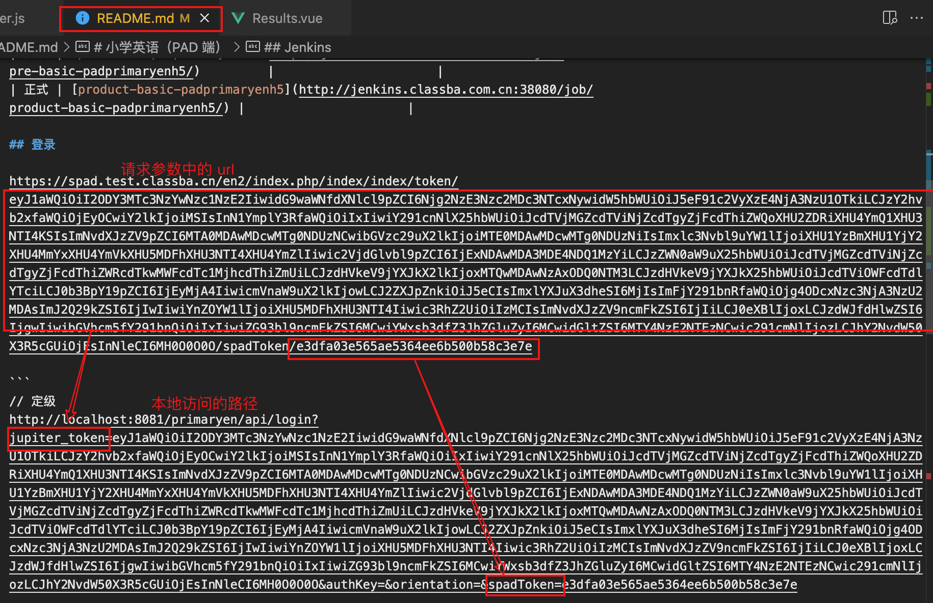Click the ADME.md breadcrumb file segment
Image resolution: width=933 pixels, height=603 pixels.
point(29,47)
